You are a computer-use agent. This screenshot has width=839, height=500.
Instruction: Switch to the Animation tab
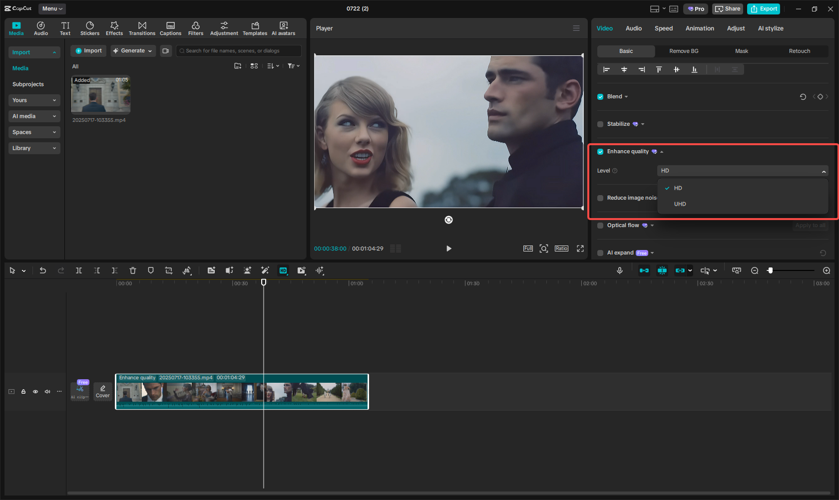699,28
